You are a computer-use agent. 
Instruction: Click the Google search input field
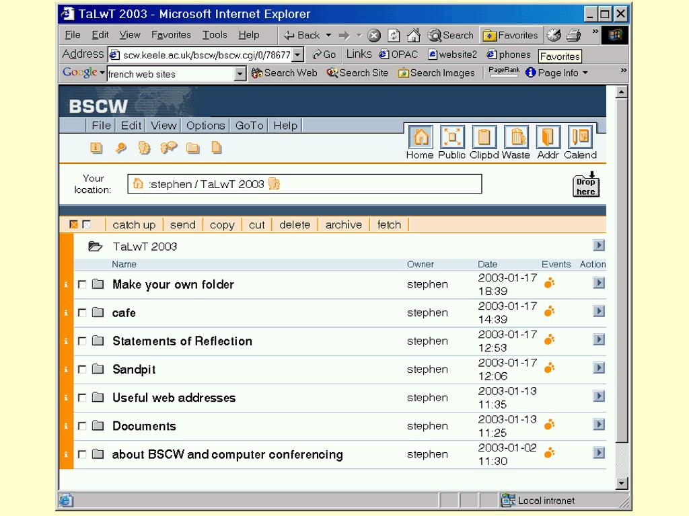click(171, 74)
